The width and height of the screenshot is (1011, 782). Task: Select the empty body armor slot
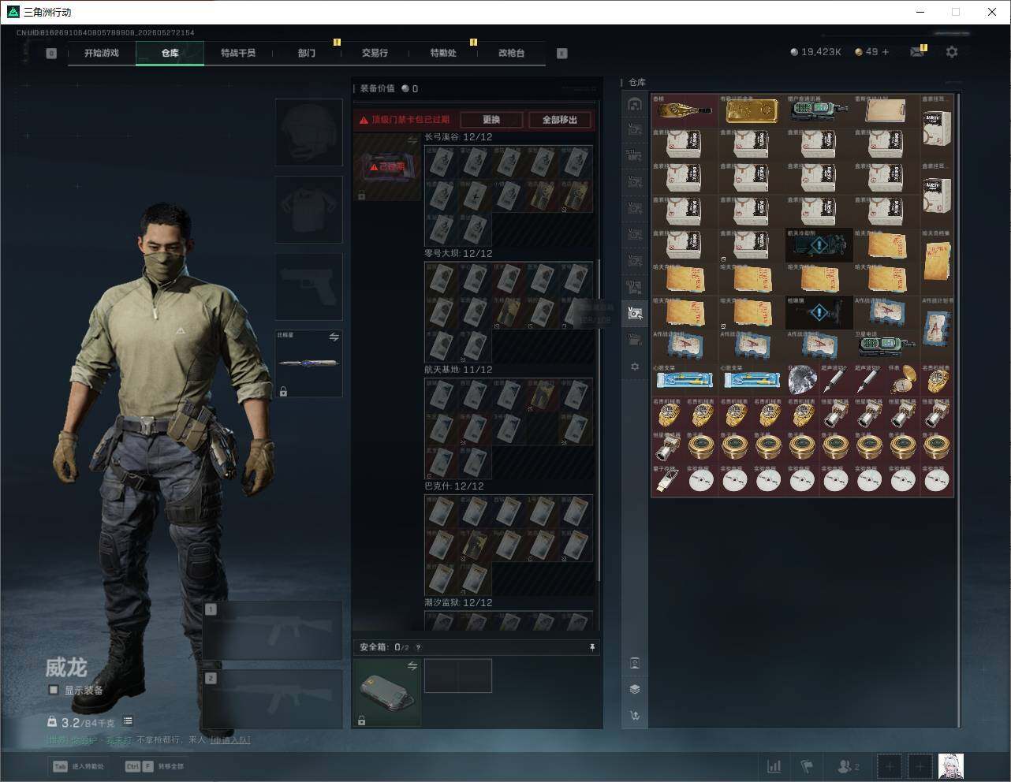[x=309, y=209]
